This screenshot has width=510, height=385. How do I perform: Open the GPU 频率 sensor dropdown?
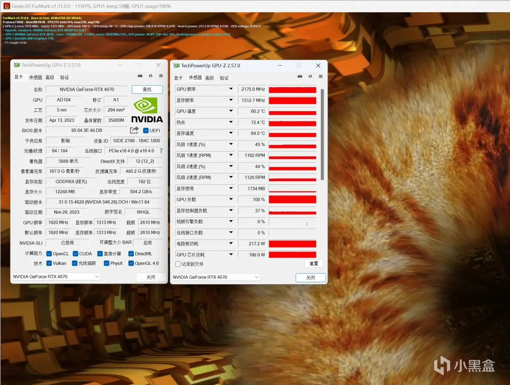(x=231, y=89)
